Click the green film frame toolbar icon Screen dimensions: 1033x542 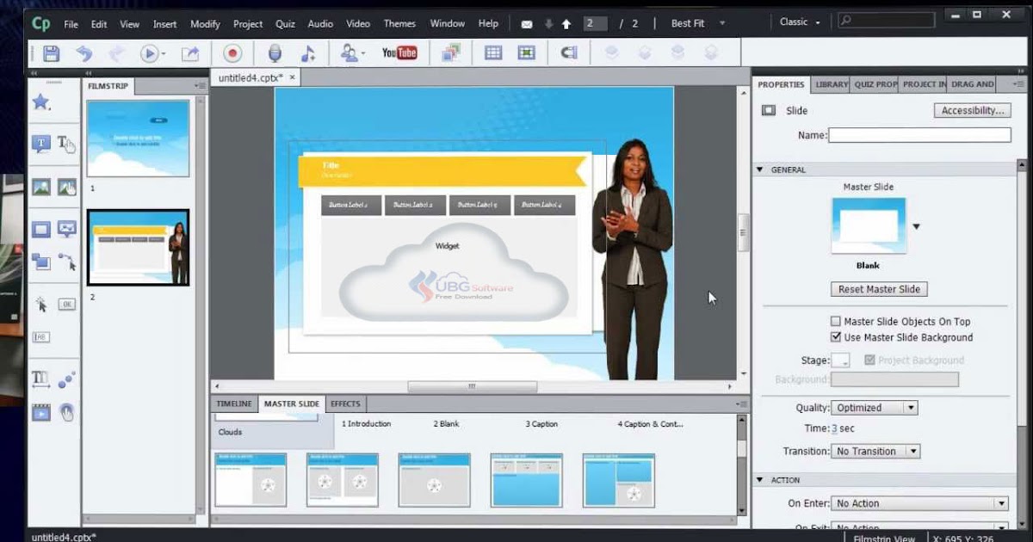527,53
